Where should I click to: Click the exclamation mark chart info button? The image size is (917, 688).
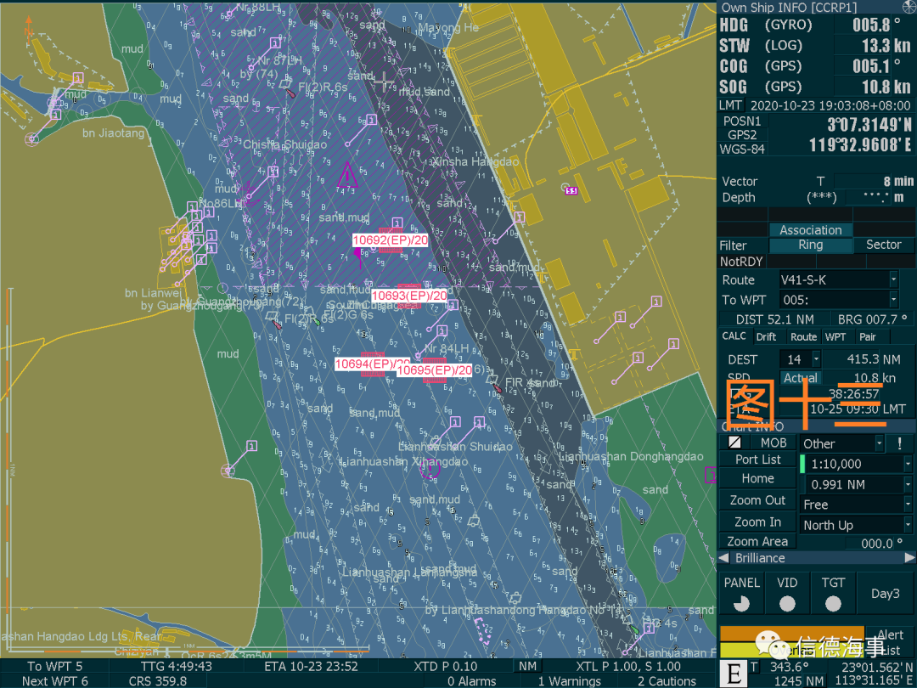coord(899,443)
